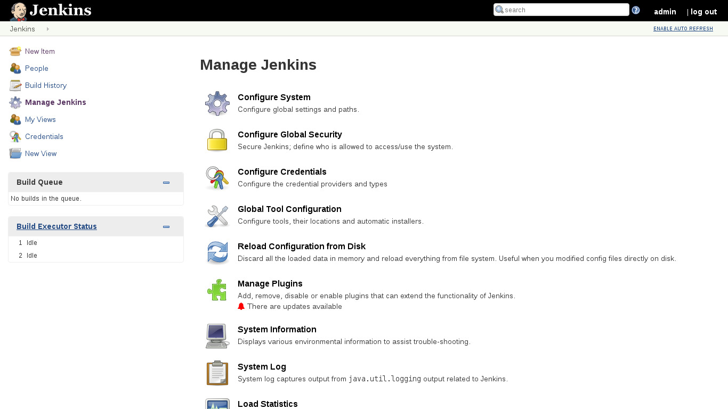Viewport: 728px width, 409px height.
Task: Click the Configure System gear icon
Action: [x=217, y=103]
